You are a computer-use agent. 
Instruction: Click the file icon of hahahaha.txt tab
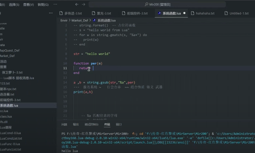[x=193, y=13]
